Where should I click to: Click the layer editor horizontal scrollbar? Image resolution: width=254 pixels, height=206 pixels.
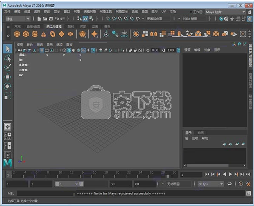(208, 166)
